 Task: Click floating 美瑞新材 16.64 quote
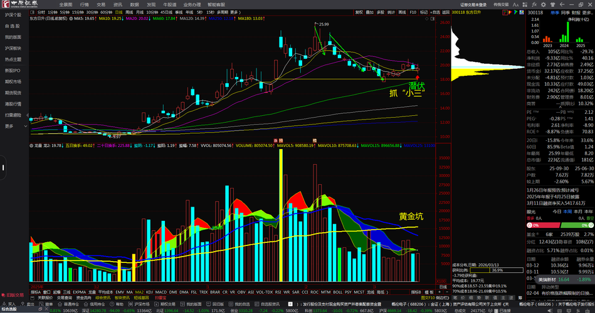[564, 279]
